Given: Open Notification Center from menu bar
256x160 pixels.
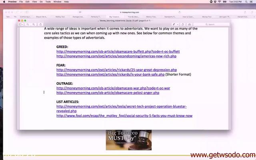Looking at the screenshot, I should click(251, 2).
